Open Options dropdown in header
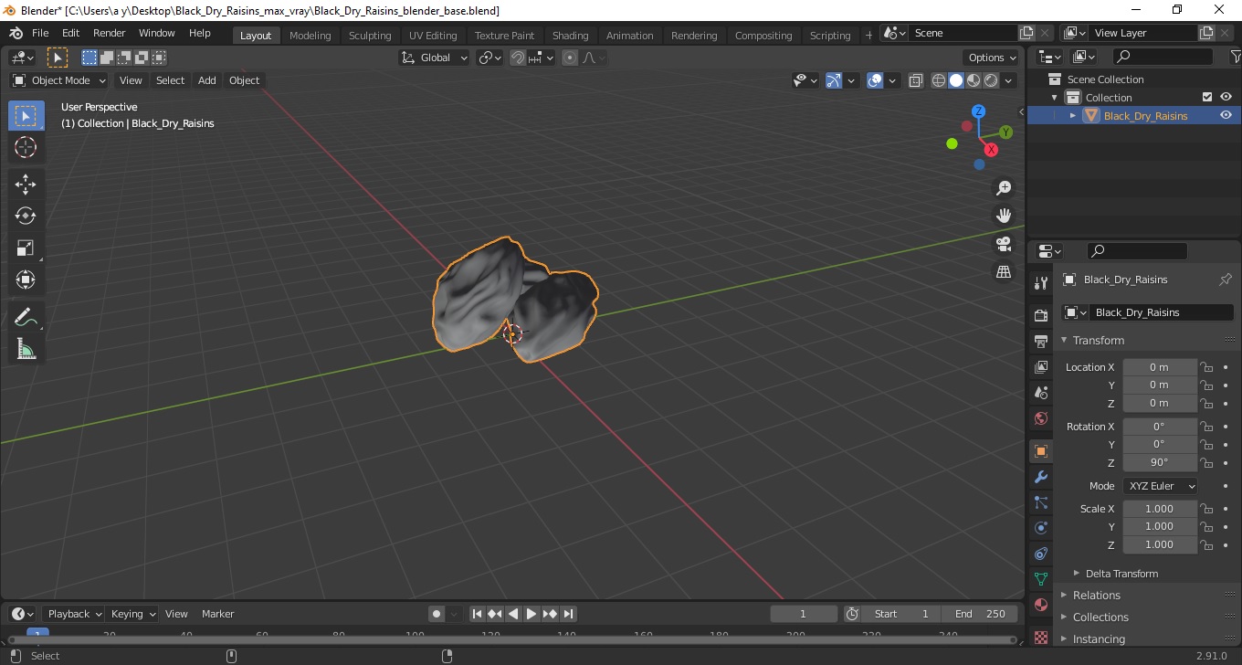1242x665 pixels. [993, 58]
